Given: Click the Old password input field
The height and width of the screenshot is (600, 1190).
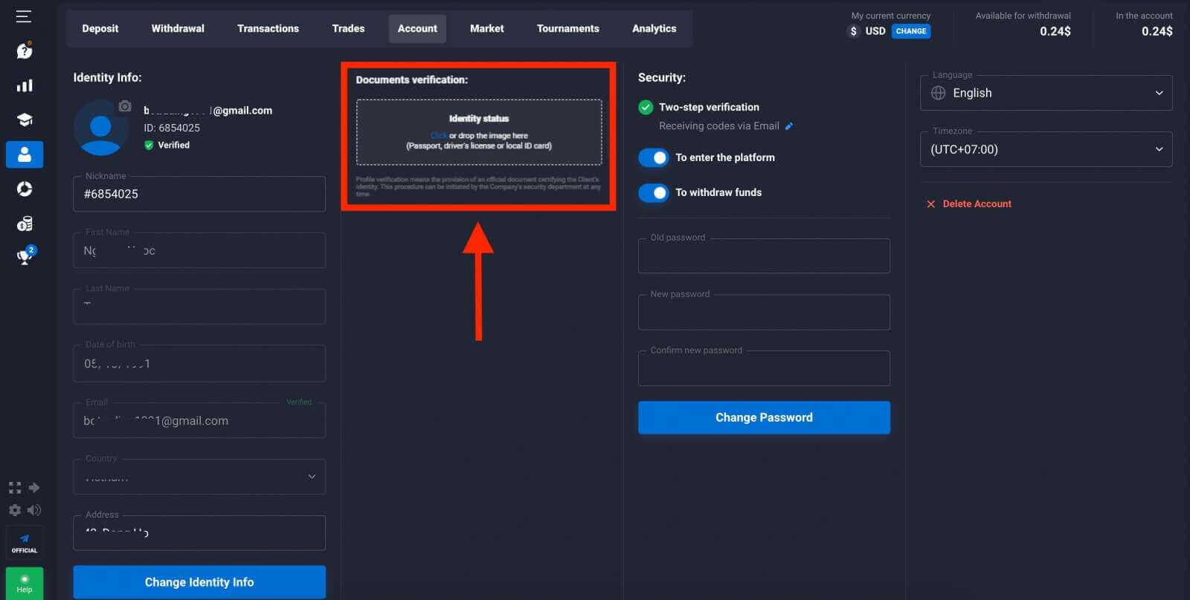Looking at the screenshot, I should click(764, 257).
